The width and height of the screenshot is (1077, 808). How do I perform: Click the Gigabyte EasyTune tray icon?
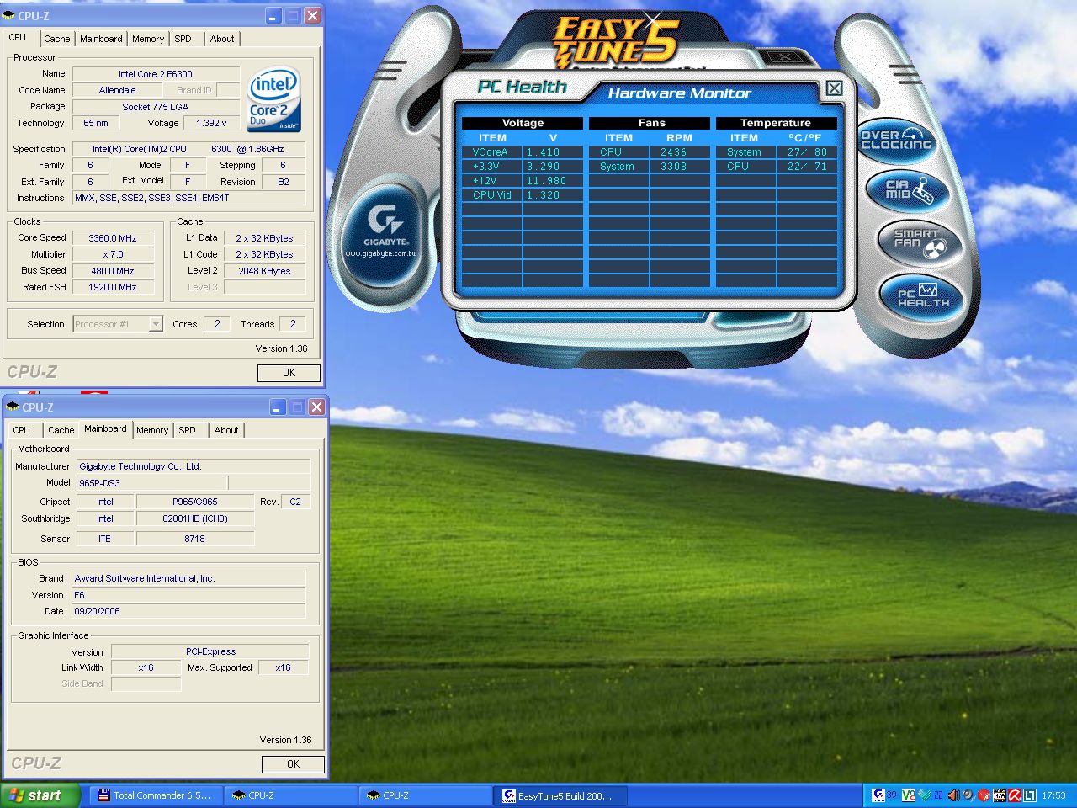(x=878, y=795)
